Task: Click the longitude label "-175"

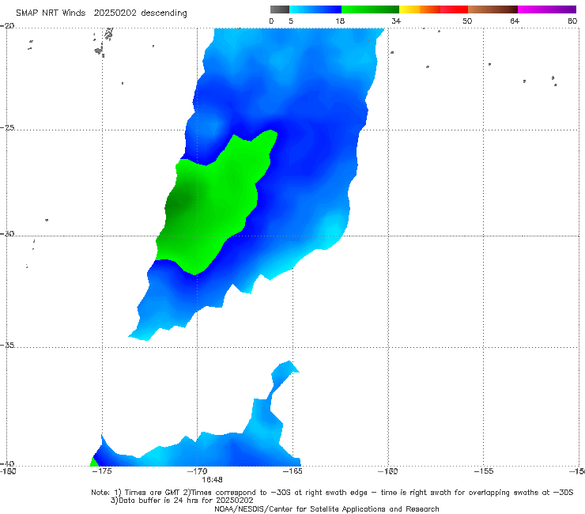Action: [102, 471]
